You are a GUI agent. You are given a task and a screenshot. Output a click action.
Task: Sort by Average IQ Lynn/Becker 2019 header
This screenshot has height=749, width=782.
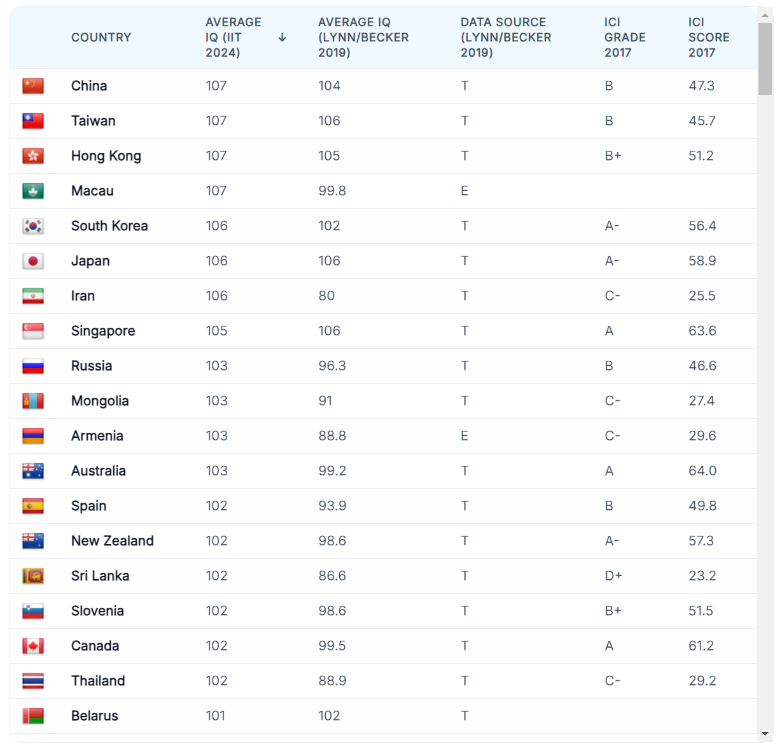363,38
